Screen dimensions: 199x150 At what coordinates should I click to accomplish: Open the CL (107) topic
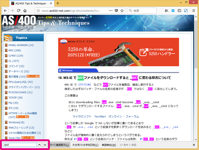[x=14, y=61]
